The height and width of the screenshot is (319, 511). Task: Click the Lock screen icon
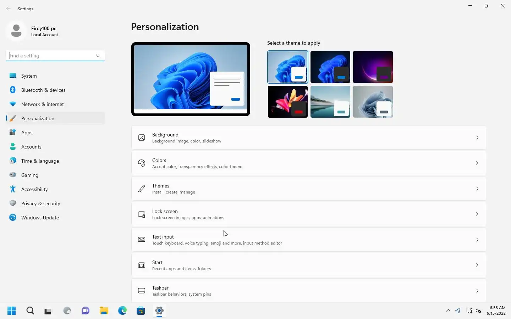click(x=142, y=214)
